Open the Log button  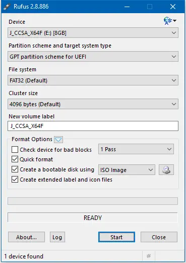coord(57,237)
